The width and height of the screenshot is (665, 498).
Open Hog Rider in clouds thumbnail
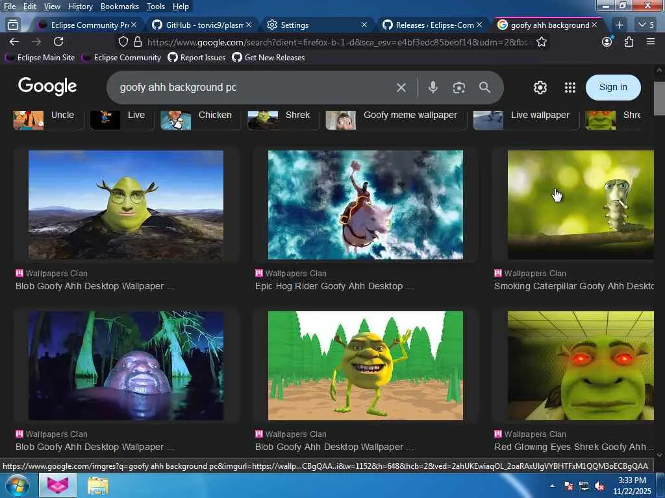tap(366, 205)
